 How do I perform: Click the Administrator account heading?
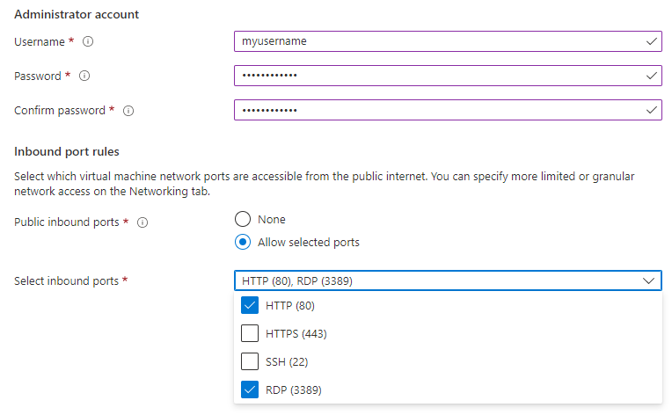point(77,14)
